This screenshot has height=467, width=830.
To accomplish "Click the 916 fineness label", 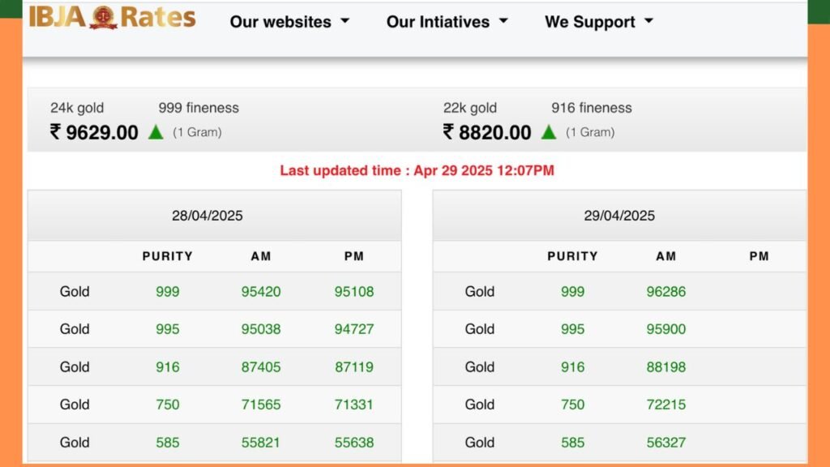I will [x=591, y=108].
